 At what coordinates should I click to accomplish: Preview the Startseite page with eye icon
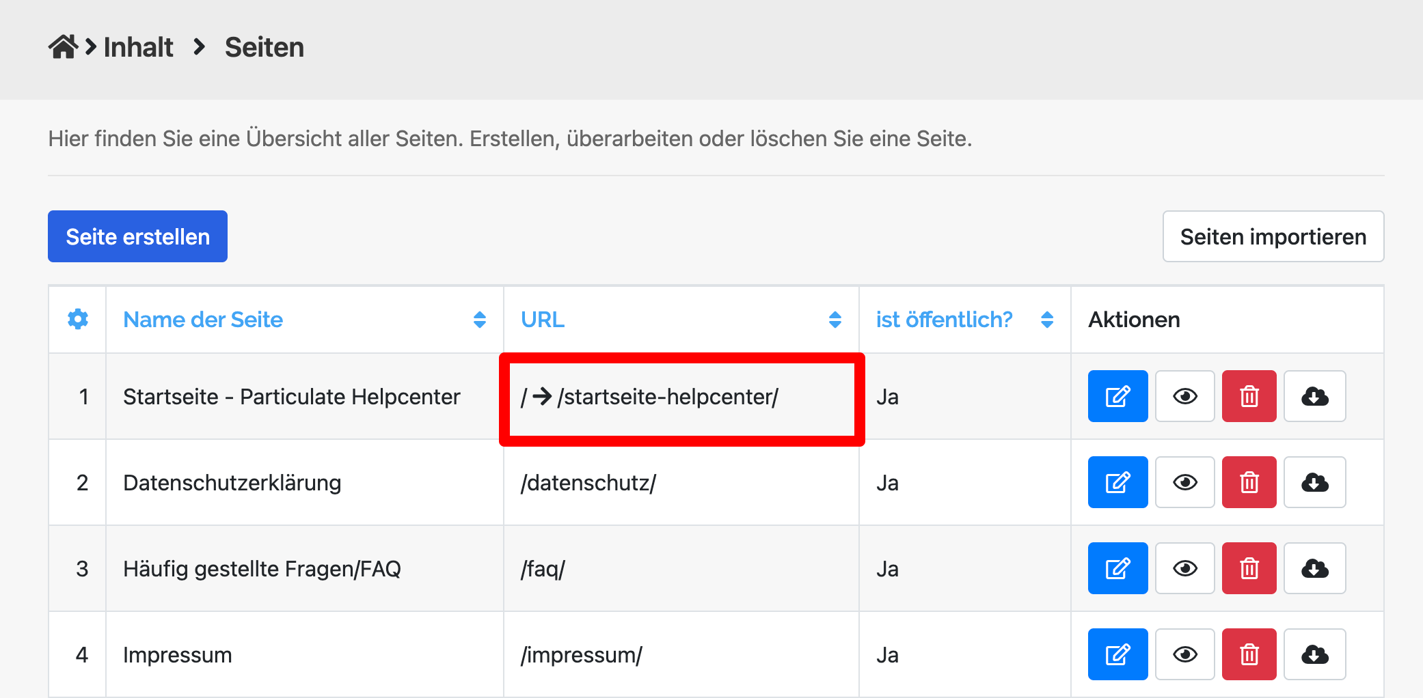pyautogui.click(x=1184, y=396)
